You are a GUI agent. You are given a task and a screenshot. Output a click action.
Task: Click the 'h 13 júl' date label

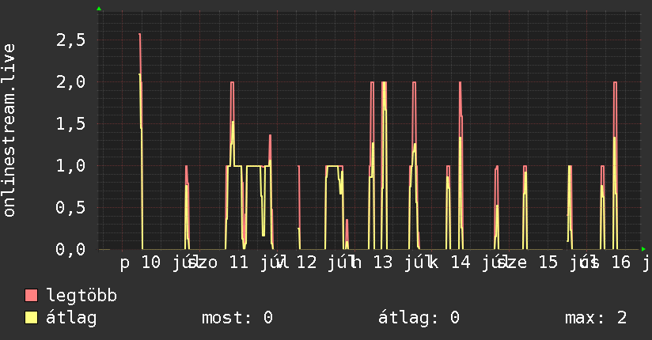391,263
